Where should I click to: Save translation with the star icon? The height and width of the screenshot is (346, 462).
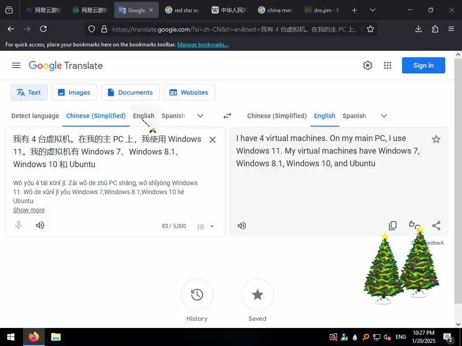(436, 139)
